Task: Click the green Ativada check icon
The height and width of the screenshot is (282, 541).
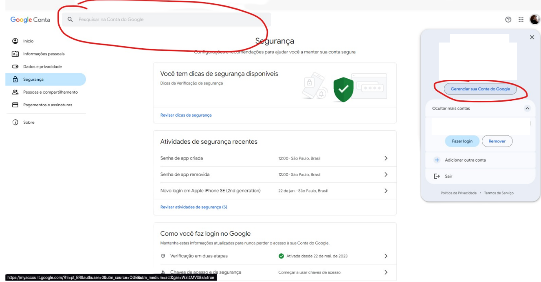Action: click(x=281, y=256)
